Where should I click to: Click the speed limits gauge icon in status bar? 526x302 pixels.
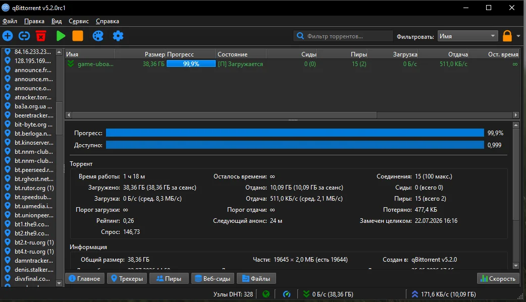coord(287,294)
